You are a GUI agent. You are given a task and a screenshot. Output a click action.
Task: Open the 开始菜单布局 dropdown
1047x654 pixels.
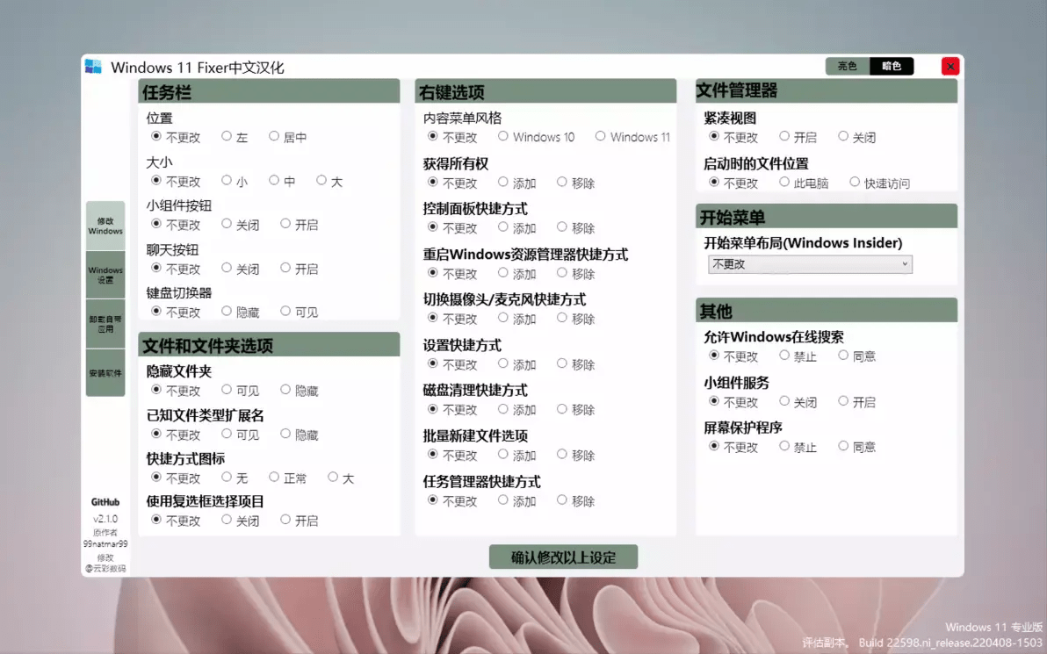(809, 263)
